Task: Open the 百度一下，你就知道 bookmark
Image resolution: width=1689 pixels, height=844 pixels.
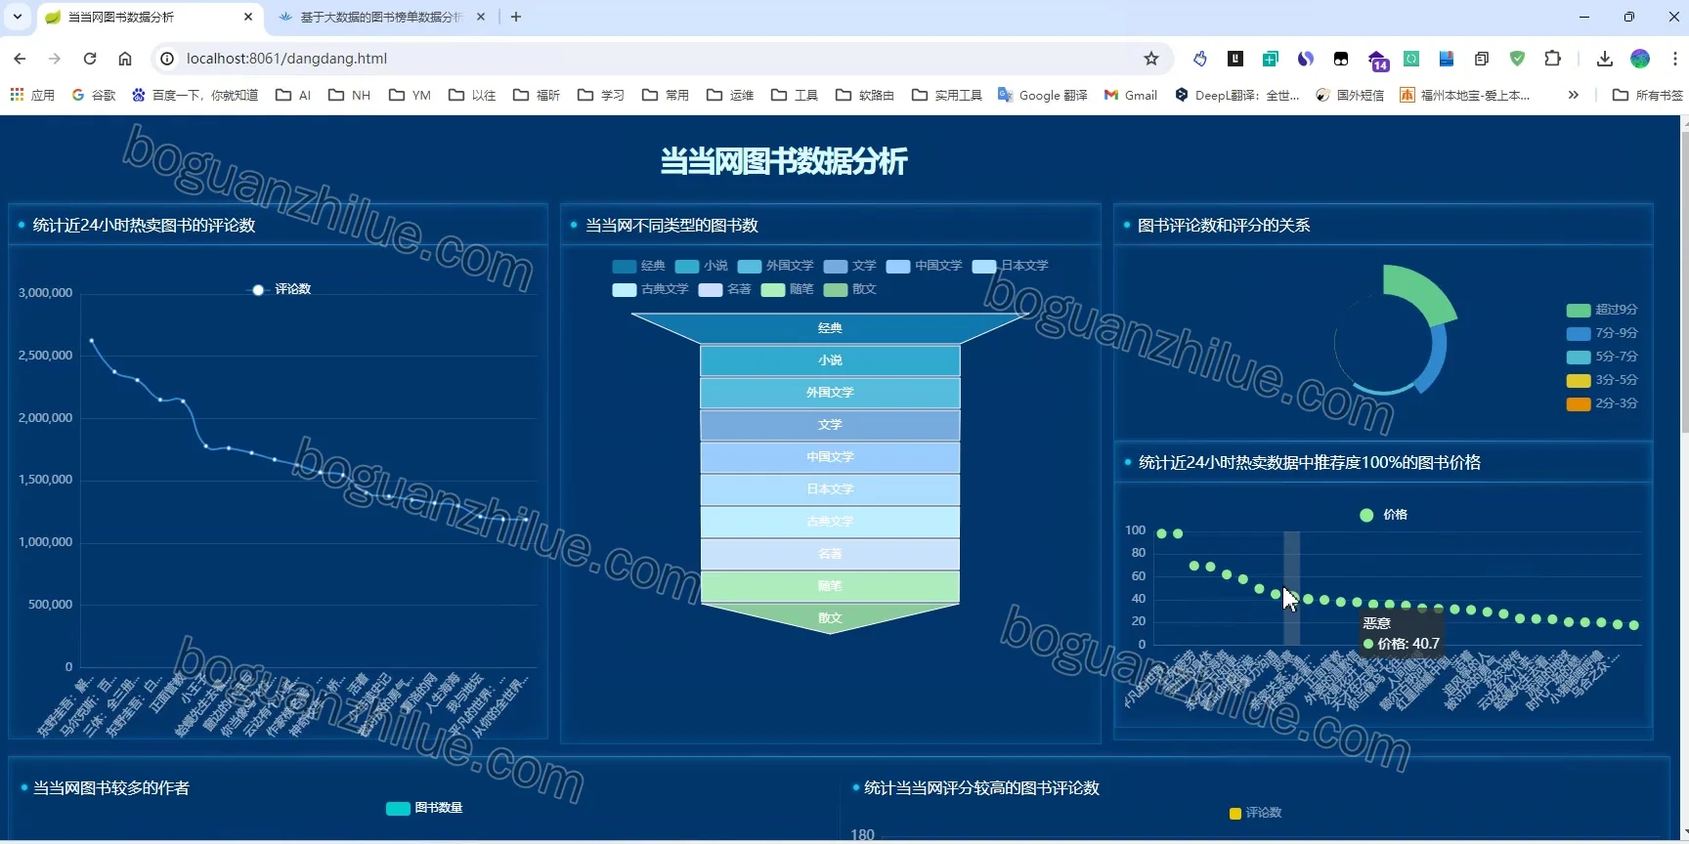Action: tap(195, 95)
